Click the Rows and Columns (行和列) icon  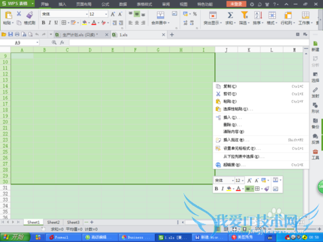pyautogui.click(x=287, y=15)
